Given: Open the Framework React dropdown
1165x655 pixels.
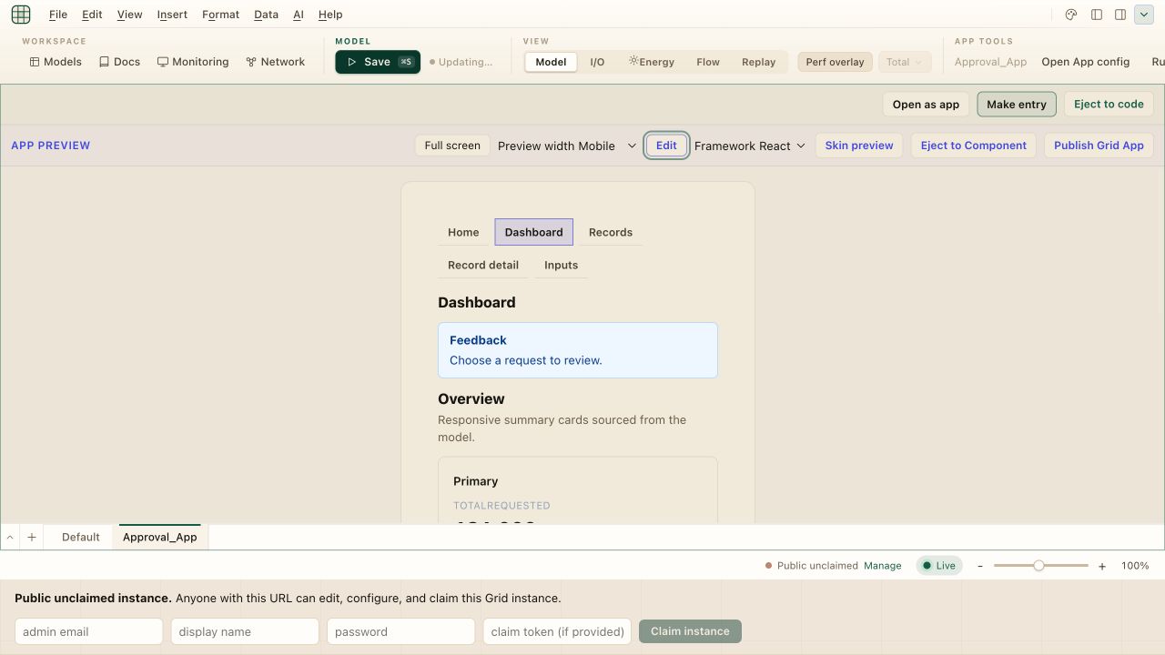Looking at the screenshot, I should 750,146.
